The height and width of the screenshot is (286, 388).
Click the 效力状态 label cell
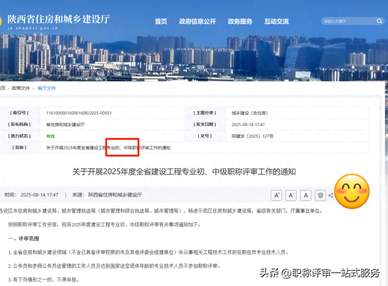point(19,136)
